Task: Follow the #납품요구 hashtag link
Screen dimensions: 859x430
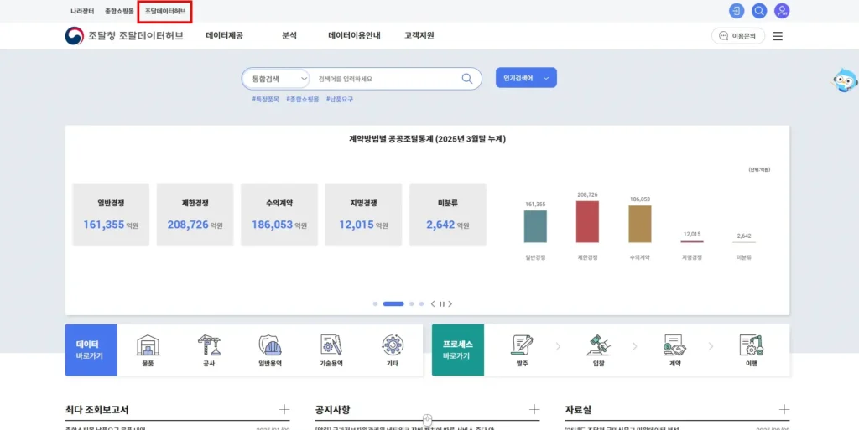Action: coord(340,99)
